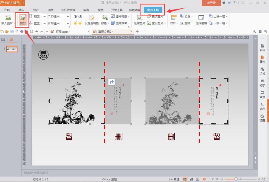269x182 pixels.
Task: Export to PDF using the PDF icon
Action: [17, 31]
